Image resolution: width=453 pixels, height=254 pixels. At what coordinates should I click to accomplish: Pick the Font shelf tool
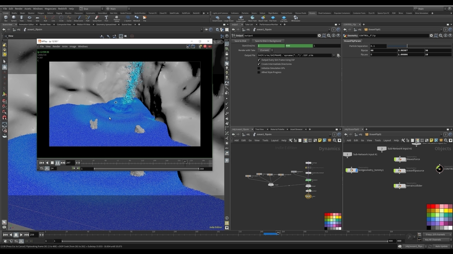point(106,18)
